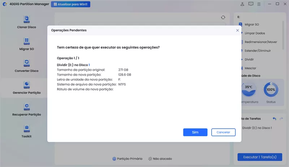The image size is (289, 167).
Task: Click the Partição Primária legend swatch
Action: [x=114, y=159]
